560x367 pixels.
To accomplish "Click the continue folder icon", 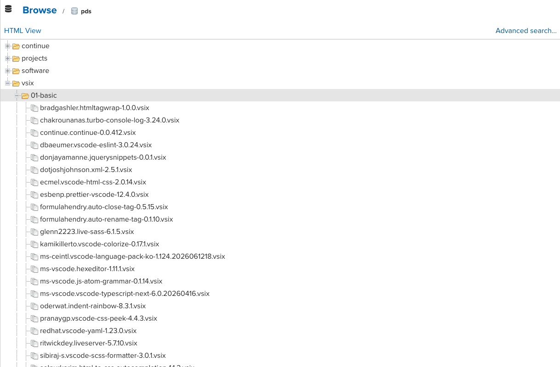I will tap(16, 46).
